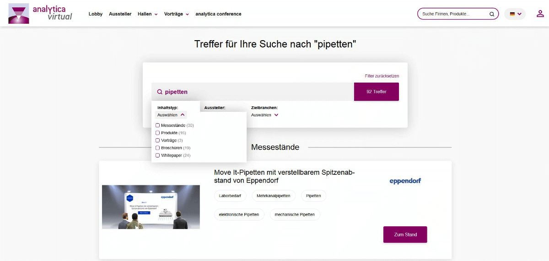Tick the Vorträge filter checkbox
The height and width of the screenshot is (261, 549).
158,140
